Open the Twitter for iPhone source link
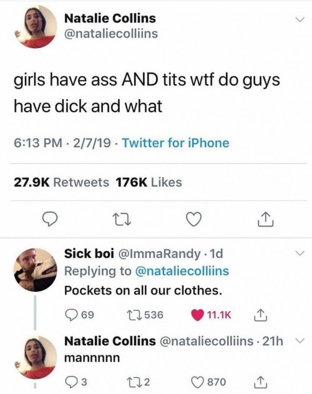 pos(175,143)
